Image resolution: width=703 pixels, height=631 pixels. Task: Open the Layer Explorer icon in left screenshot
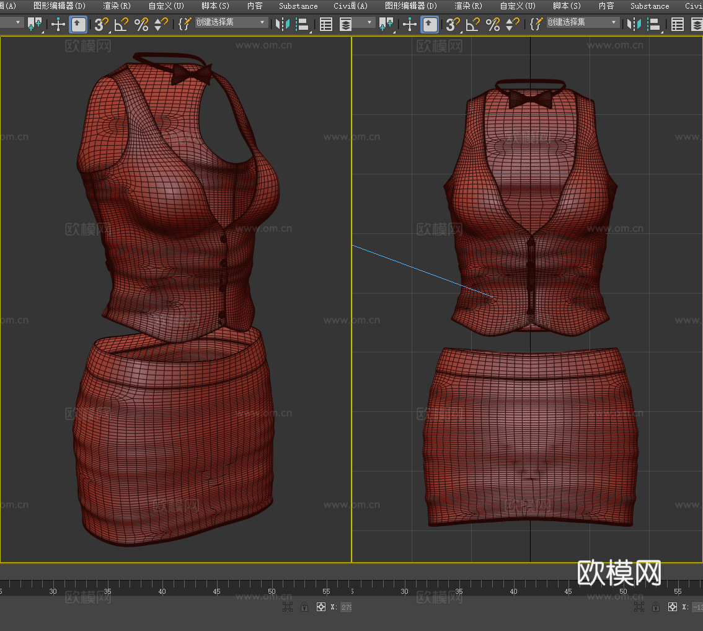tap(345, 24)
